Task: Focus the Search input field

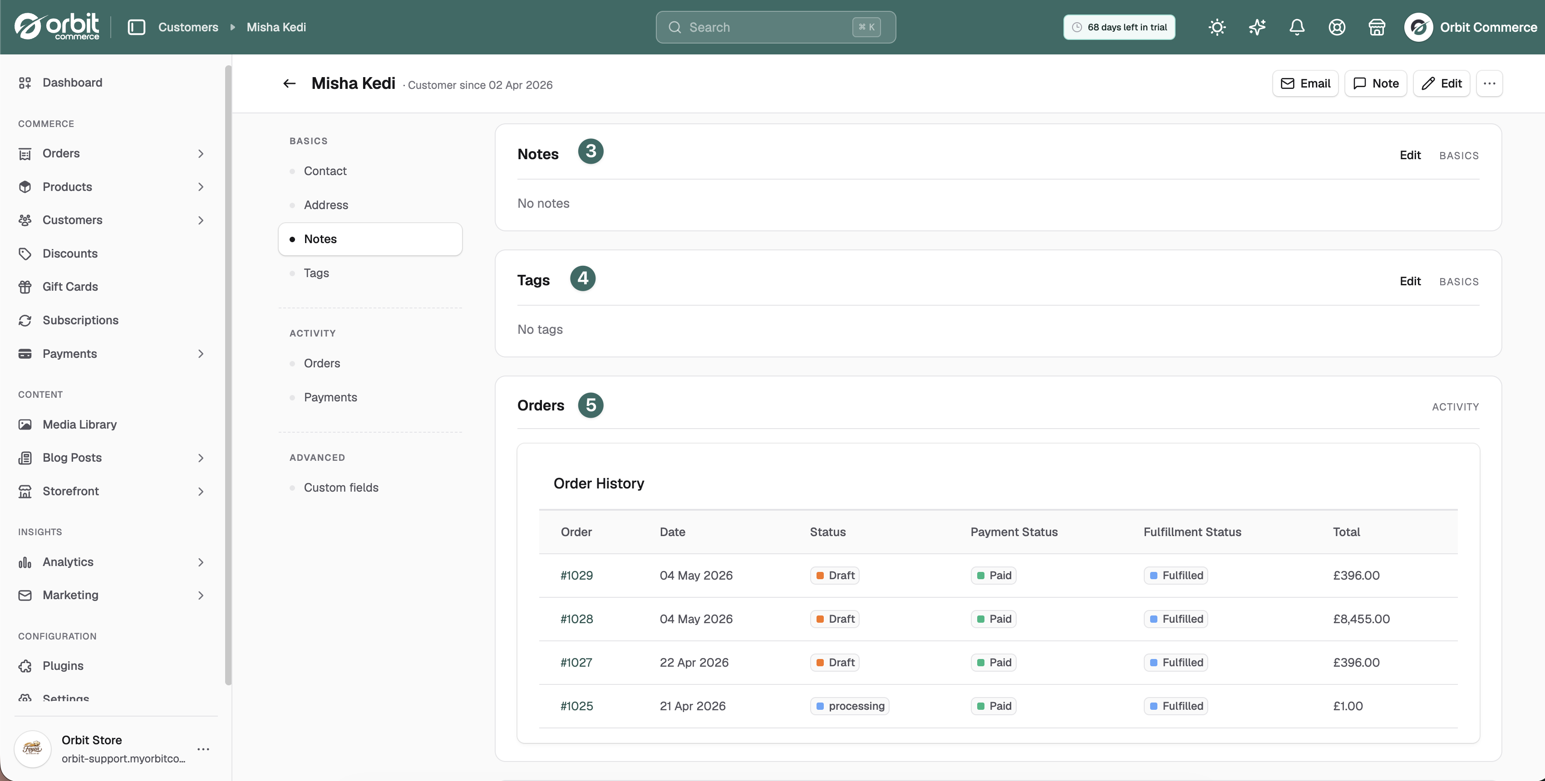Action: (776, 27)
